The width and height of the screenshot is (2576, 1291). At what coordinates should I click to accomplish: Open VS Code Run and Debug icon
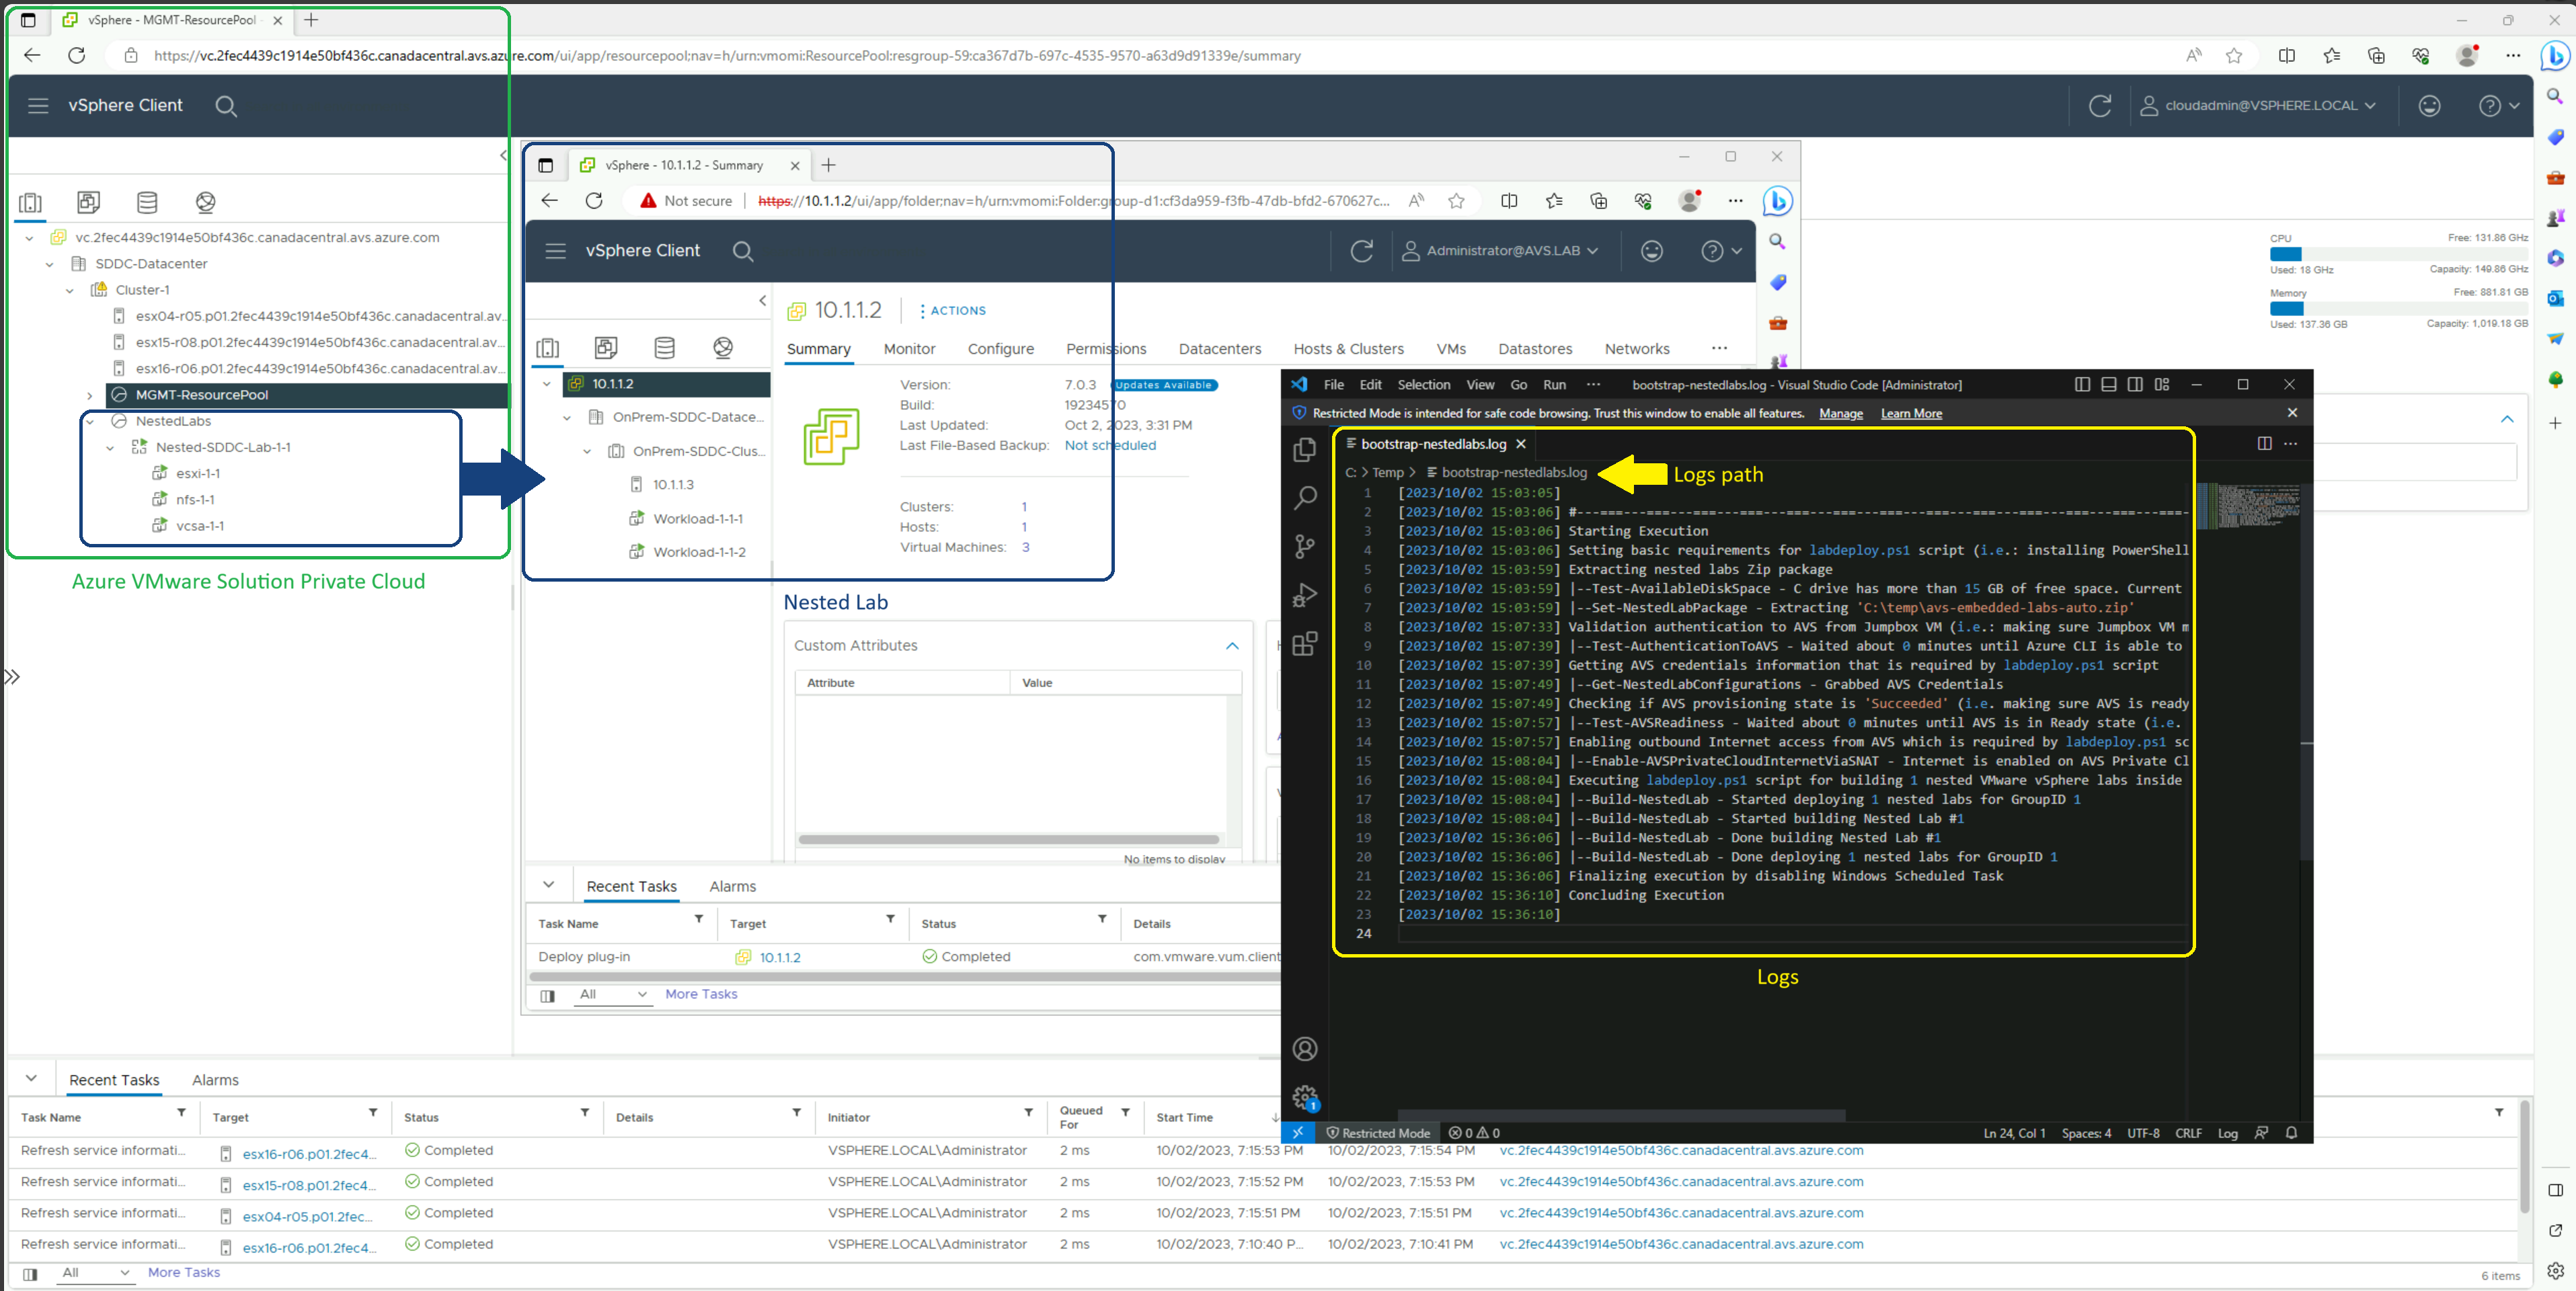pos(1304,595)
